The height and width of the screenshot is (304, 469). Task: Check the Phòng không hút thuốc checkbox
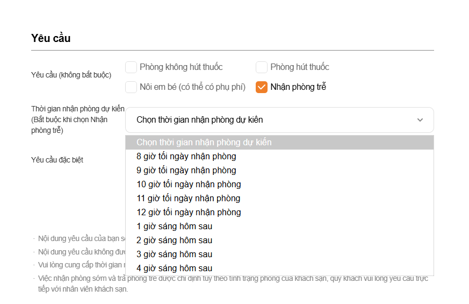pyautogui.click(x=131, y=67)
